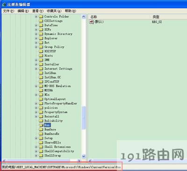Image resolution: width=187 pixels, height=171 pixels.
Task: Select the Run key label
Action: pyautogui.click(x=47, y=125)
